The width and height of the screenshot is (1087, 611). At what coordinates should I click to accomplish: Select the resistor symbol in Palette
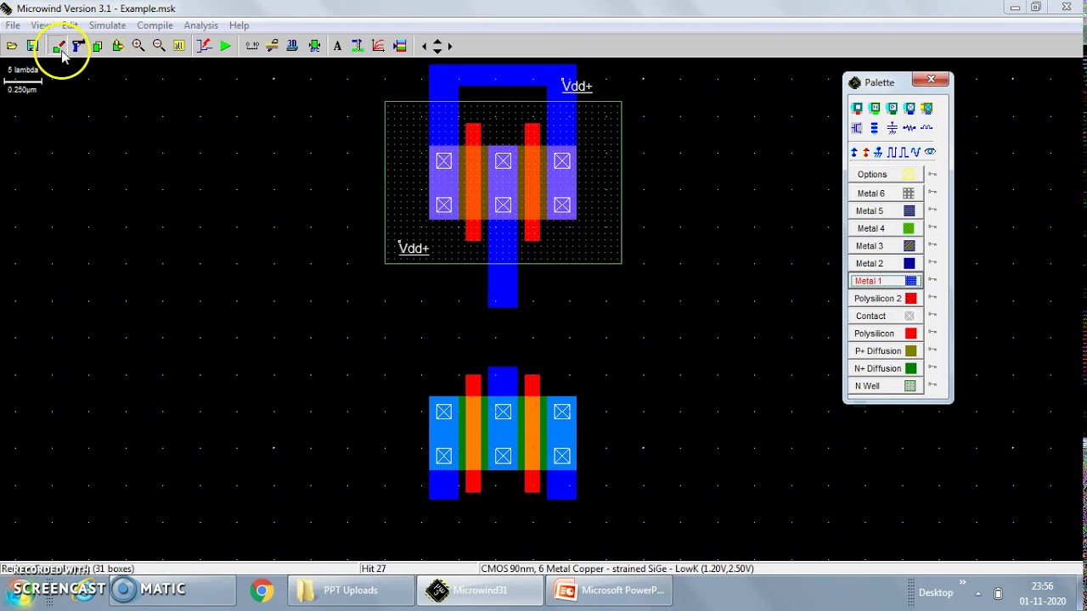pyautogui.click(x=910, y=128)
